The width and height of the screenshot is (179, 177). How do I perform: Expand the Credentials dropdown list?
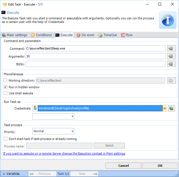pyautogui.click(x=164, y=108)
